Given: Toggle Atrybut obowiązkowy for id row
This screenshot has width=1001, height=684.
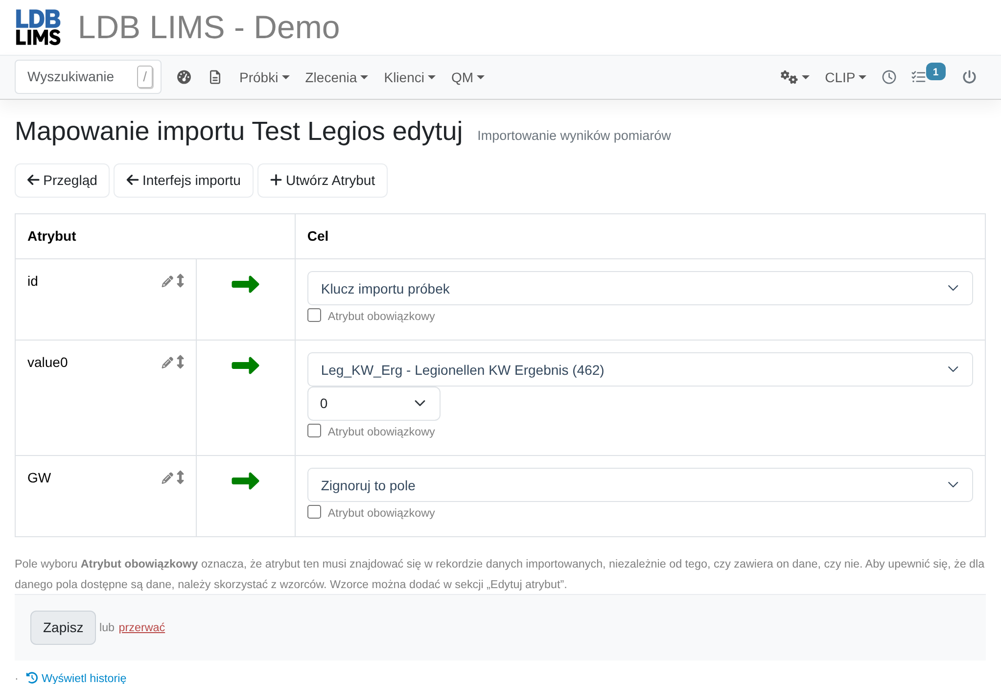Looking at the screenshot, I should (x=314, y=315).
